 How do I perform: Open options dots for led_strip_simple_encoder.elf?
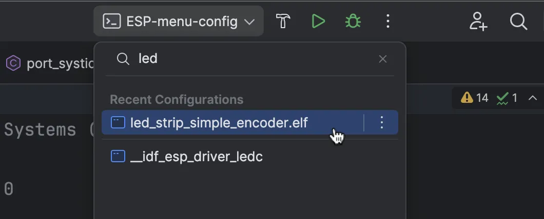(x=381, y=123)
